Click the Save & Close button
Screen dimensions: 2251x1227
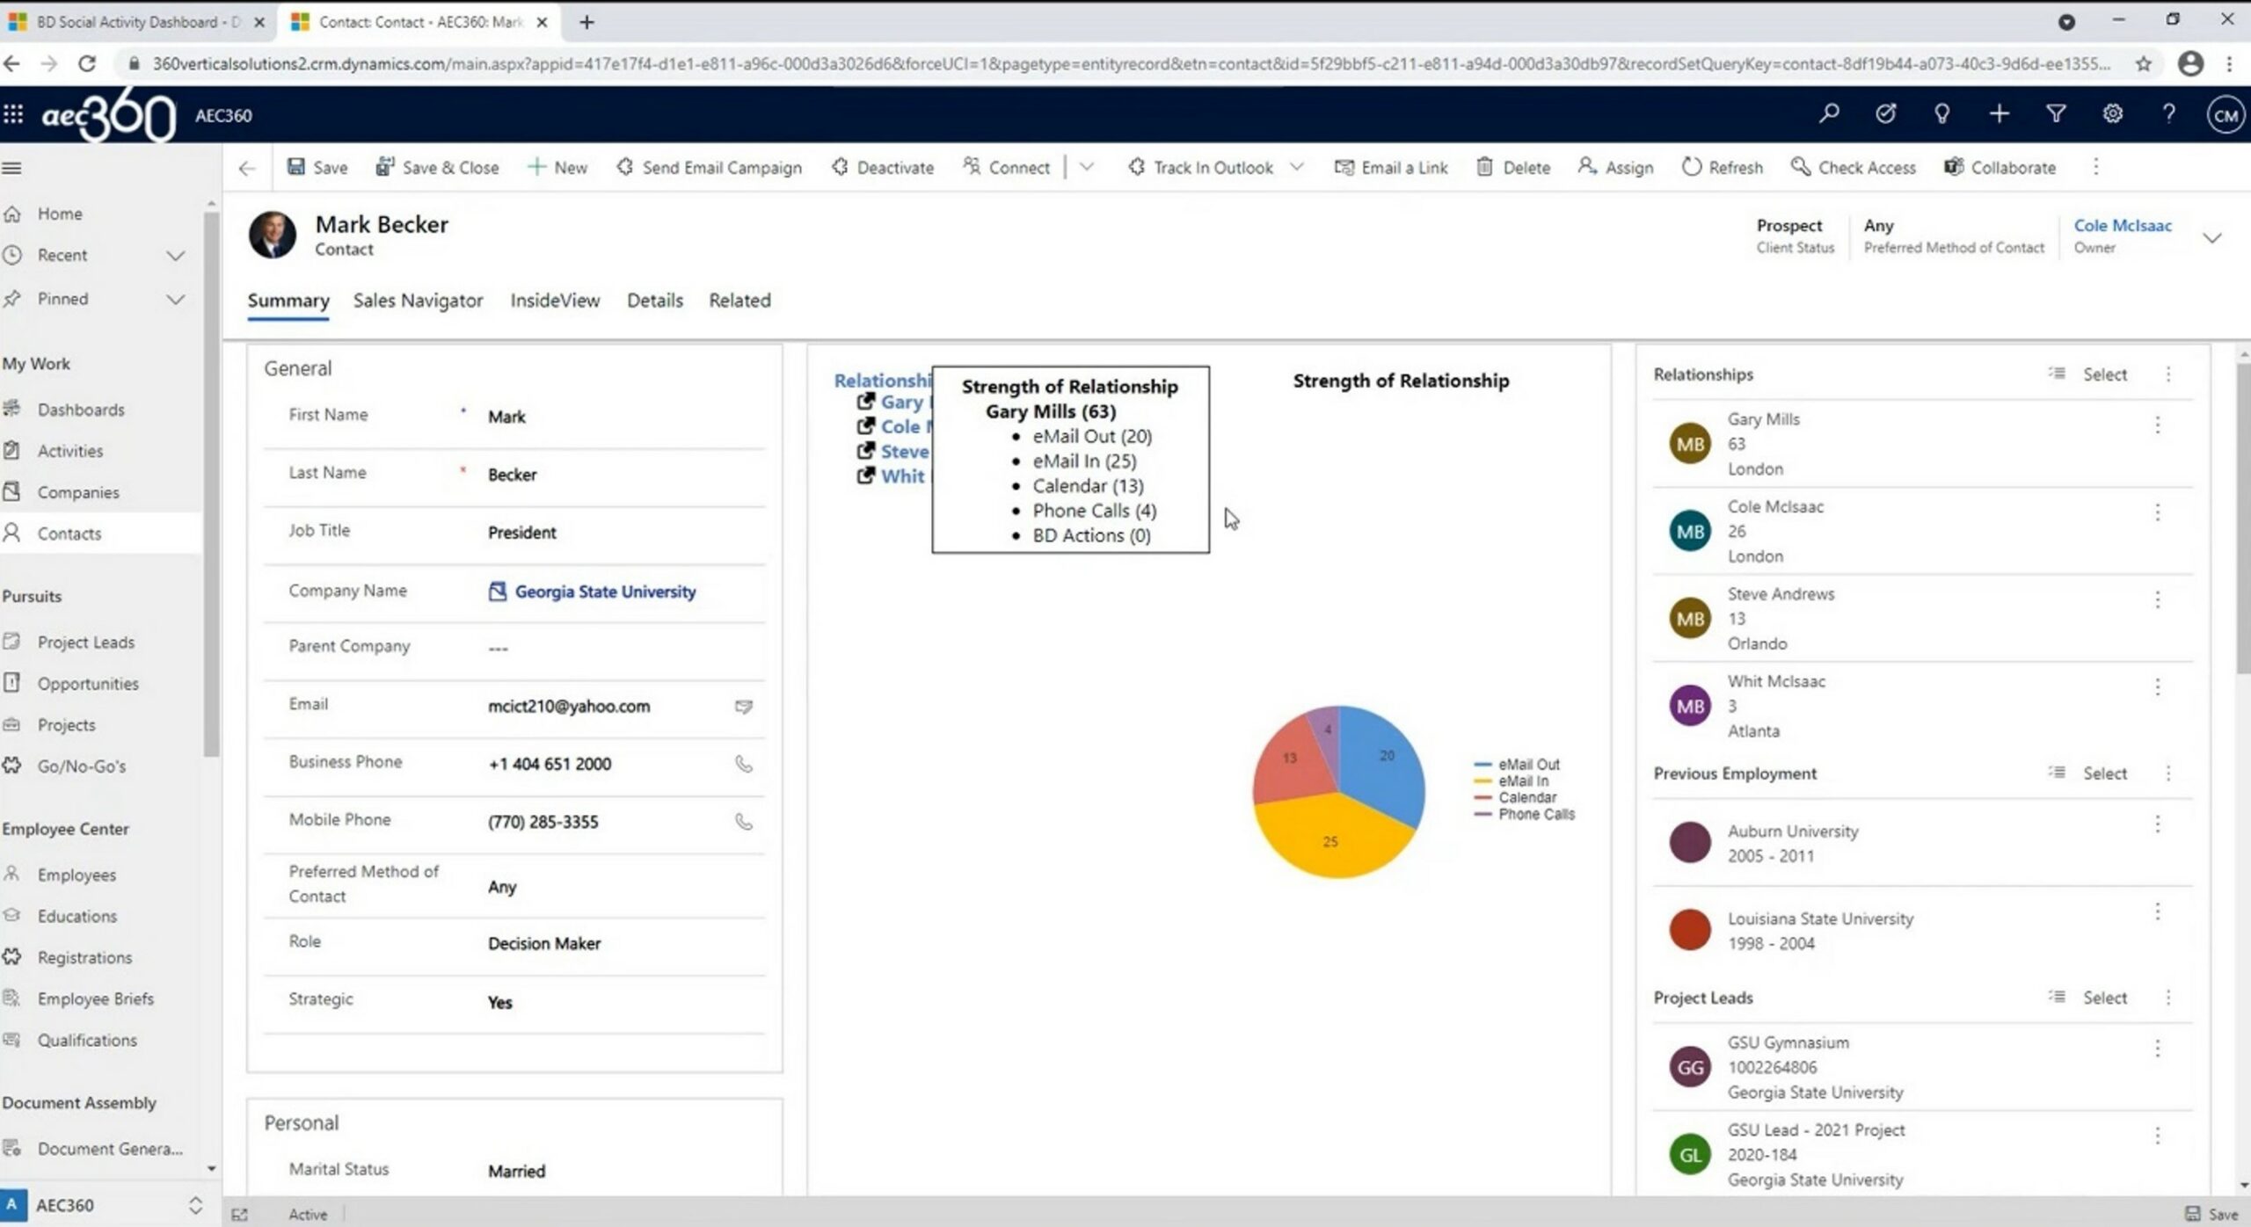pyautogui.click(x=437, y=167)
